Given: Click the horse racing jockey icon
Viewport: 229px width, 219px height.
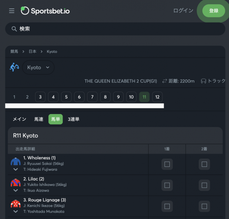Looking at the screenshot, I should (x=15, y=67).
